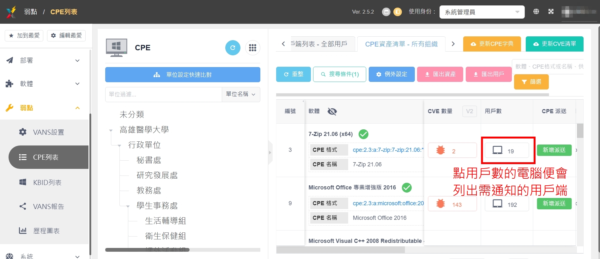This screenshot has height=259, width=600.
Task: Open VANS設置 in the sidebar
Action: pyautogui.click(x=48, y=132)
